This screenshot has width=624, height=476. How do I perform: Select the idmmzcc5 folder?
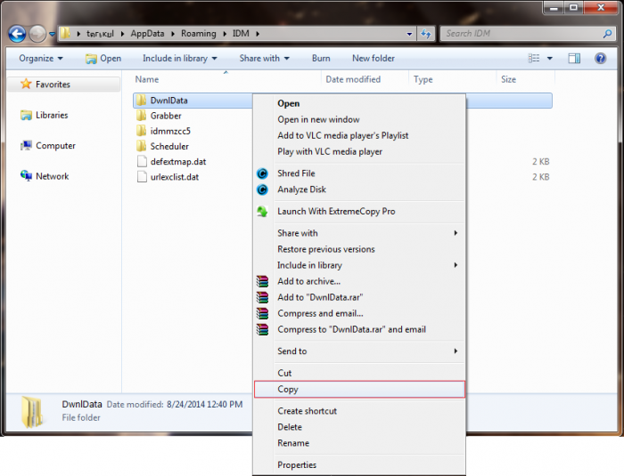point(170,131)
